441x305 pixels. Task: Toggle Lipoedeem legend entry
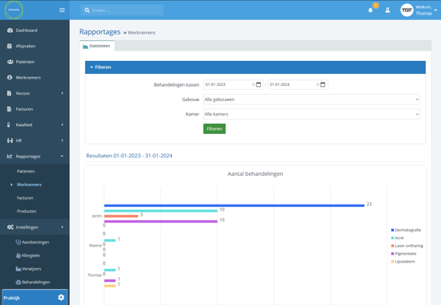403,262
